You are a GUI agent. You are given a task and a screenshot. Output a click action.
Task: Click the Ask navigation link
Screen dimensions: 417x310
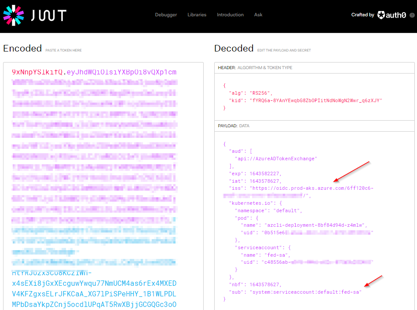coord(258,15)
